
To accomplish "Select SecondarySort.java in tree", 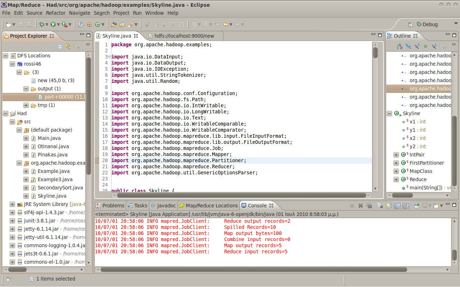I will (x=60, y=188).
